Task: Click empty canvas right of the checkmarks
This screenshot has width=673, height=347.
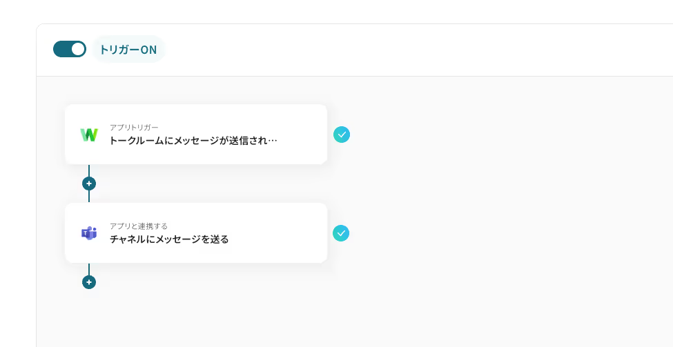Action: tap(497, 186)
